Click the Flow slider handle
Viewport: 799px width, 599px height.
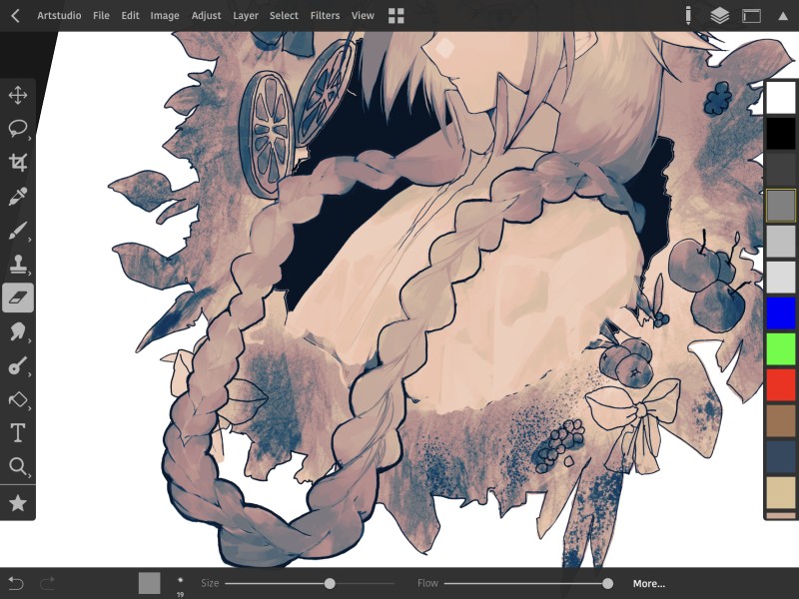click(x=607, y=584)
